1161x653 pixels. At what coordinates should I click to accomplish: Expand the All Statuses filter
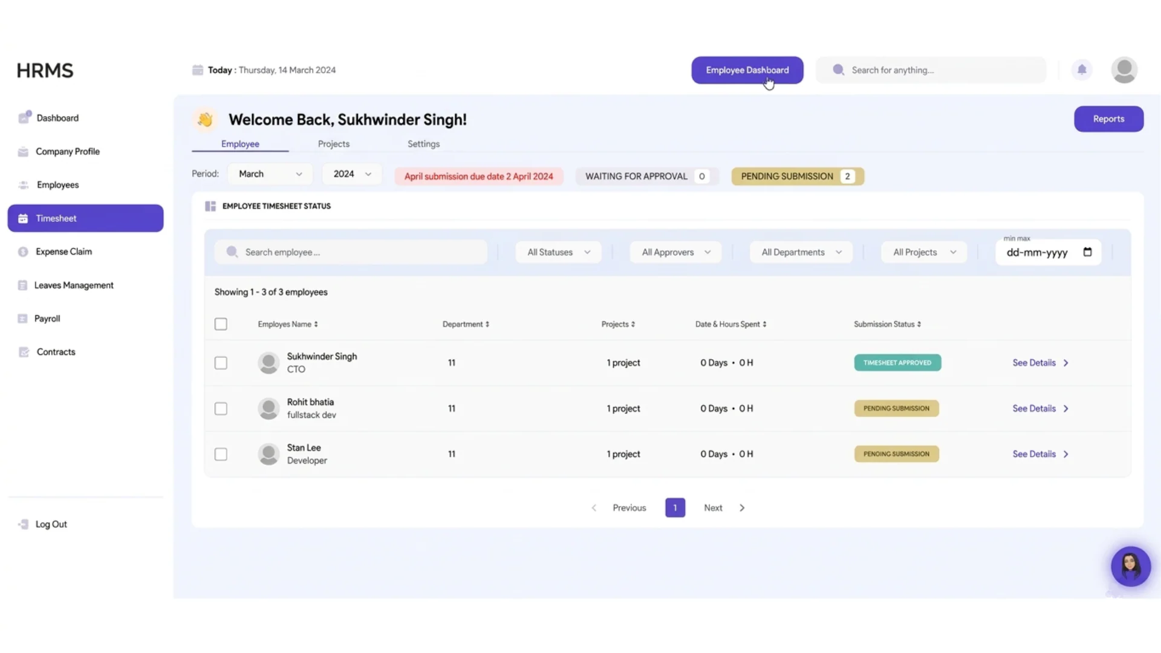[x=558, y=252]
